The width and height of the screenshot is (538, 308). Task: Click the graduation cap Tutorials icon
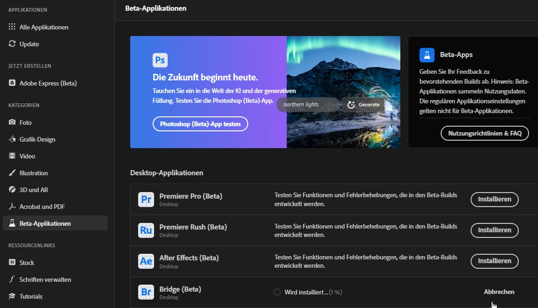tap(12, 296)
